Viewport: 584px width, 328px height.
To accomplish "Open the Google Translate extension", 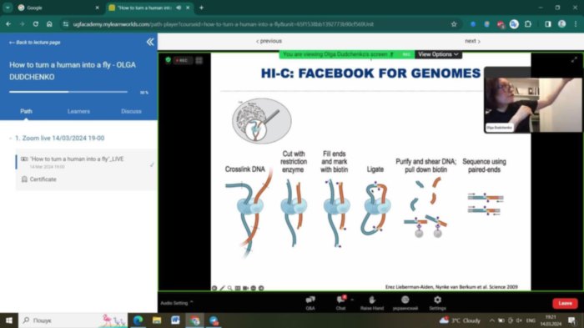I will click(x=514, y=24).
